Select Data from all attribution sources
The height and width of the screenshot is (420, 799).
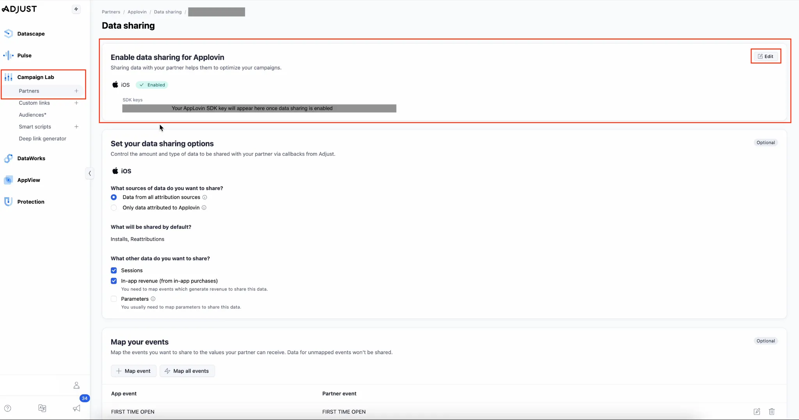(114, 198)
